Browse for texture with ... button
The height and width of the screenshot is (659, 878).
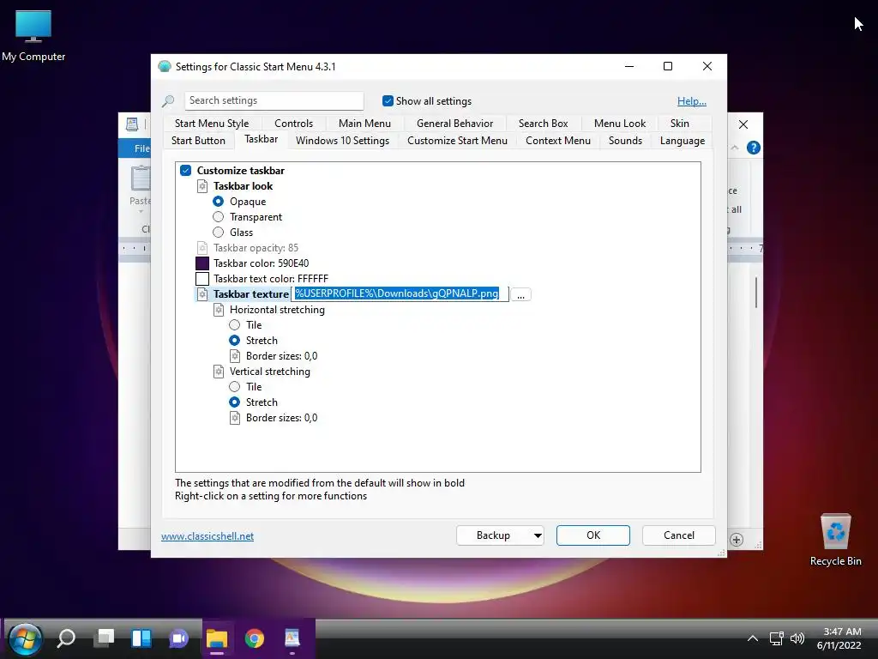click(x=520, y=295)
